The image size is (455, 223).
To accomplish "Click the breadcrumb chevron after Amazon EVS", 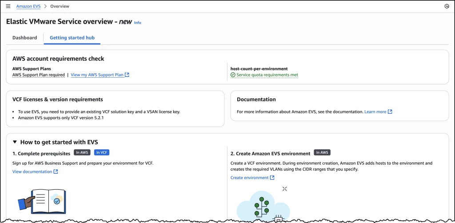I will (45, 6).
